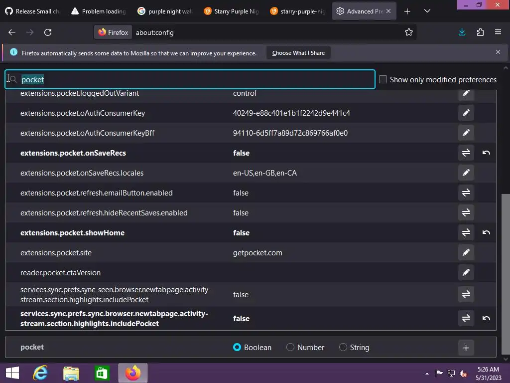510x383 pixels.
Task: Click reader.pocket.ctaVersion preference name
Action: [60, 273]
